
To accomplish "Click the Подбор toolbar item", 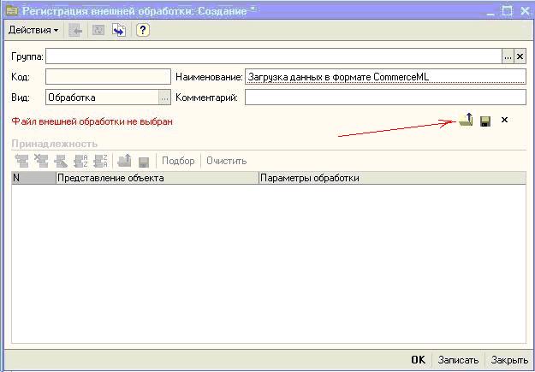I will [178, 161].
